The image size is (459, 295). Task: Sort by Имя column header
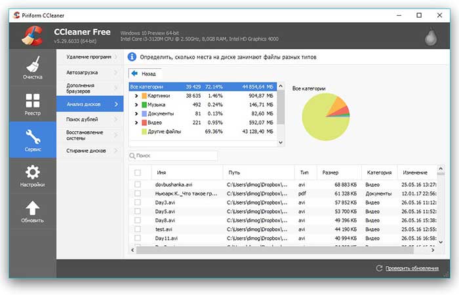click(188, 172)
